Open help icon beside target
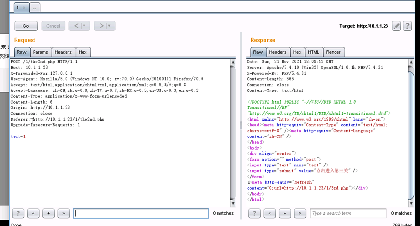Screen dimensions: 420x226 click(407, 26)
